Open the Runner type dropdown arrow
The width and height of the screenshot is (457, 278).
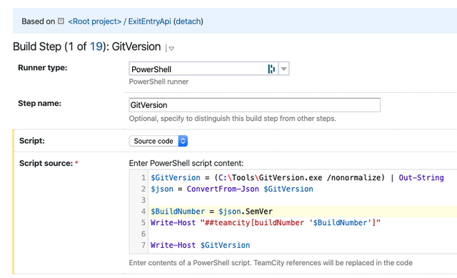tap(283, 69)
